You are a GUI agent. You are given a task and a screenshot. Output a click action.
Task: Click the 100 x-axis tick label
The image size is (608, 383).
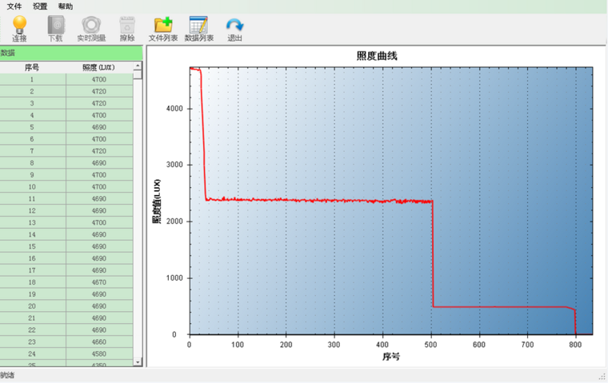click(x=238, y=345)
